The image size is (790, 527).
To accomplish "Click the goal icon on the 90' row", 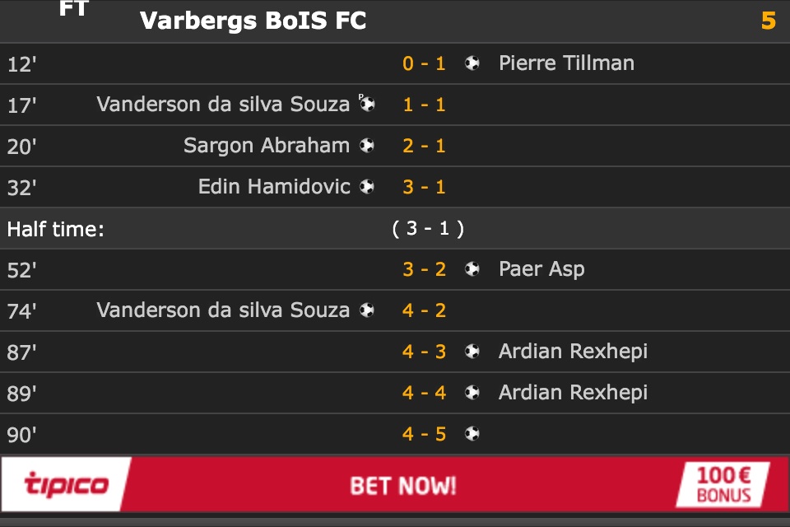I will pos(472,434).
